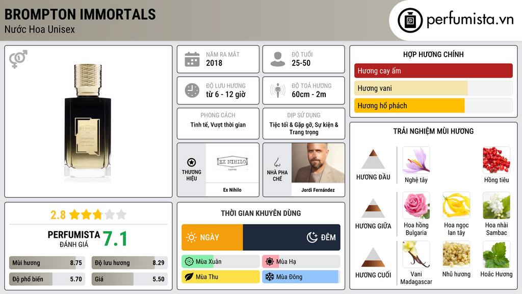Viewport: 522px width, 294px height.
Task: Click the perfumista.vn perfume bottle logo
Action: pos(410,20)
